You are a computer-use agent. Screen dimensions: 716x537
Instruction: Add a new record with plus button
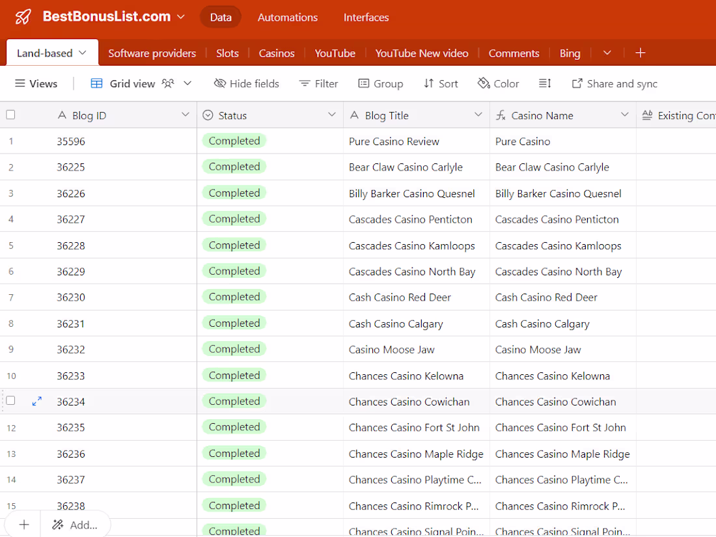tap(24, 525)
